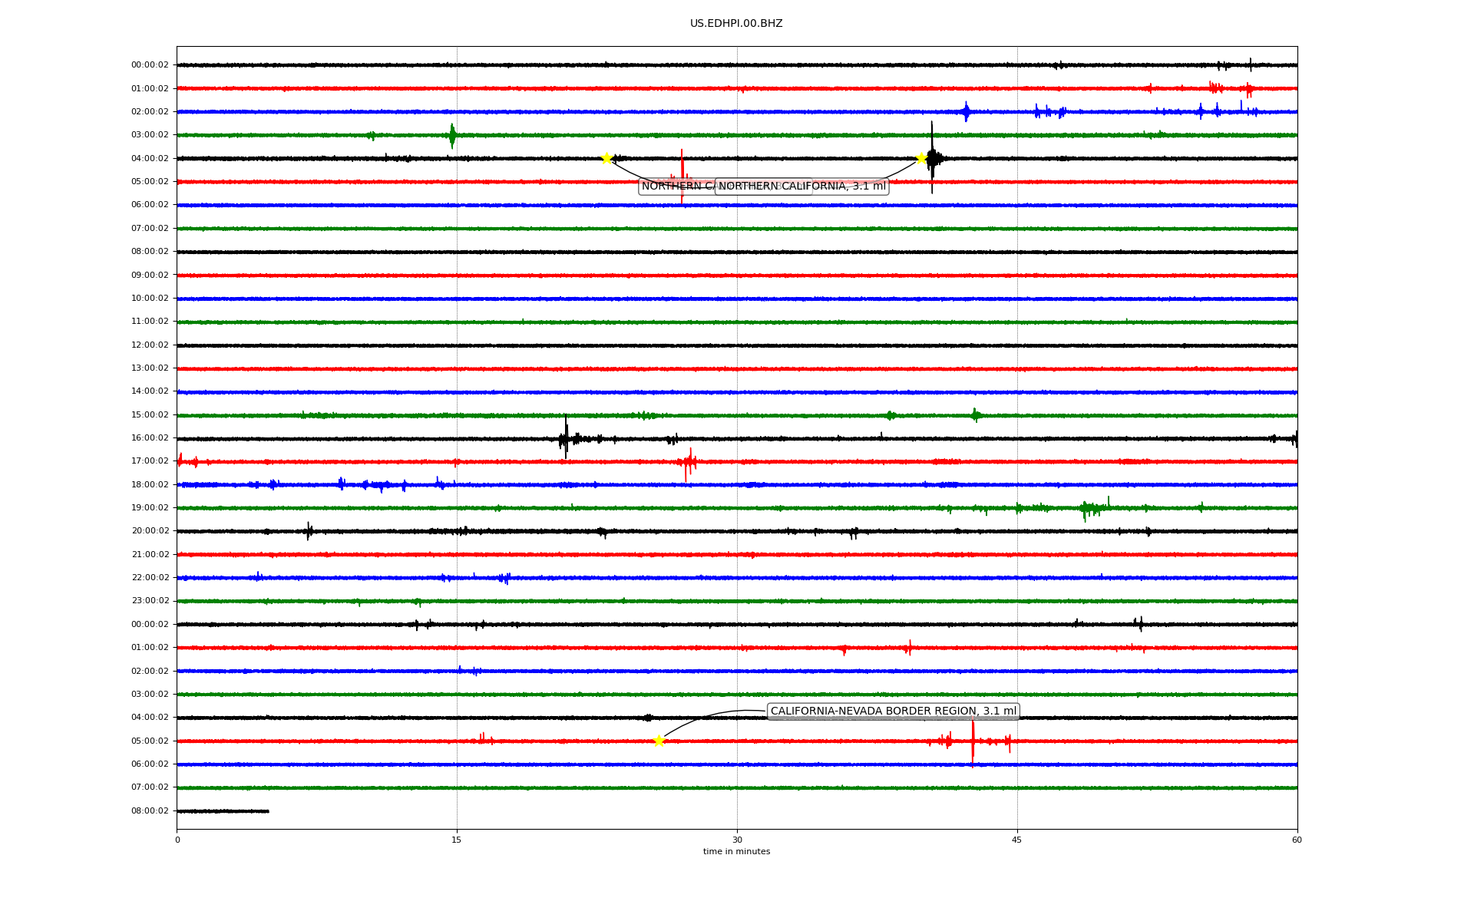Screen dimensions: 1474x921
Task: Click the 0 tick label on the x-axis
Action: pyautogui.click(x=177, y=840)
